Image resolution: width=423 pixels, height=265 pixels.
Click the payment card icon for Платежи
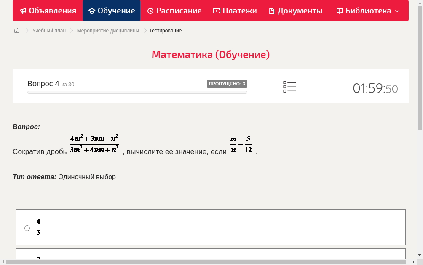click(217, 11)
